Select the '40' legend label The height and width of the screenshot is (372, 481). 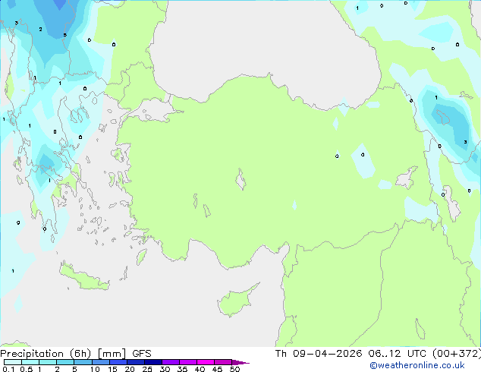click(x=200, y=369)
